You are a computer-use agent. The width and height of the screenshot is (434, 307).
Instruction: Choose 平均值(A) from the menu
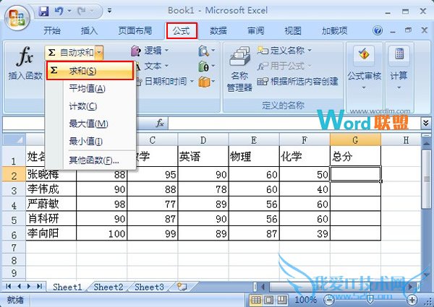coord(87,89)
